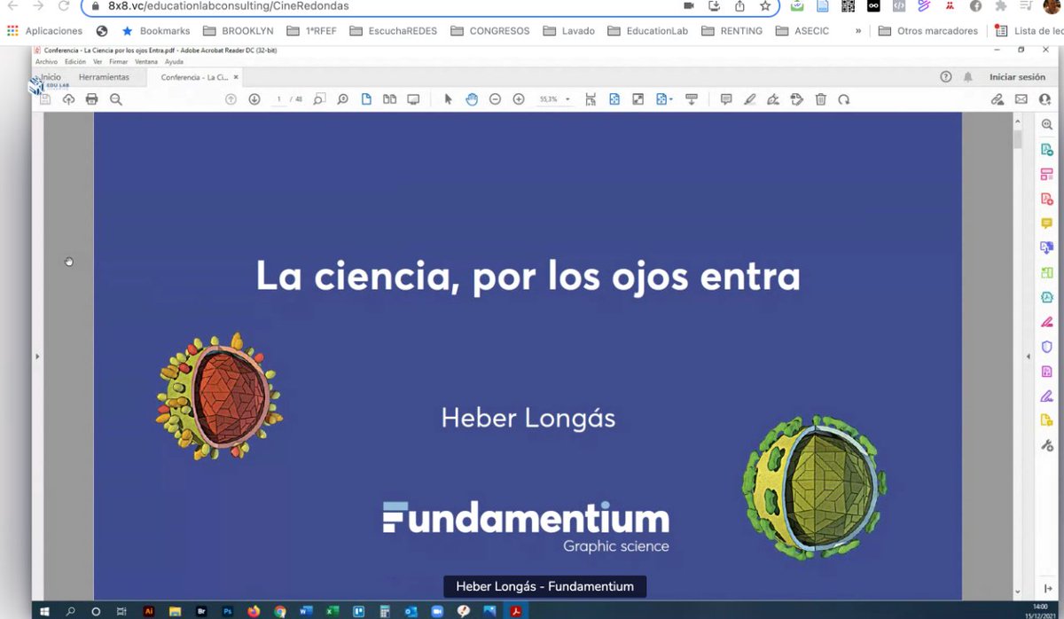Click Iniciar sesión button

click(x=1017, y=77)
